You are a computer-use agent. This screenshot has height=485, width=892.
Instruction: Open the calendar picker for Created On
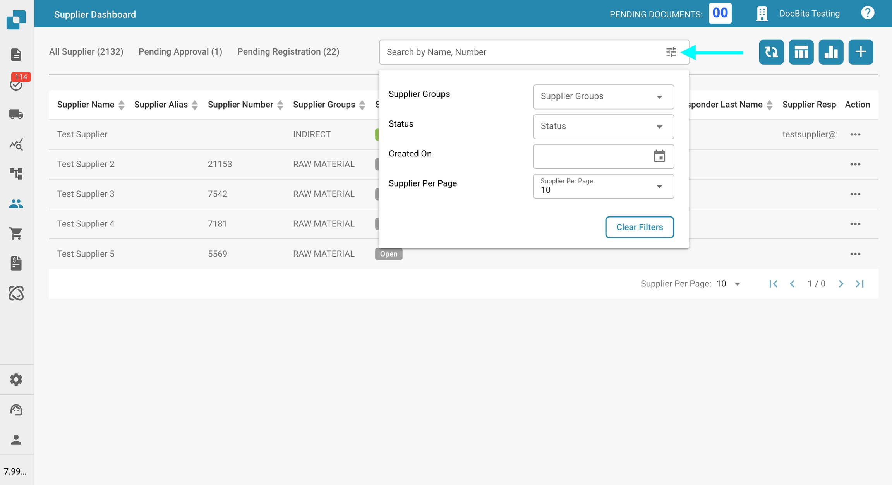point(659,156)
